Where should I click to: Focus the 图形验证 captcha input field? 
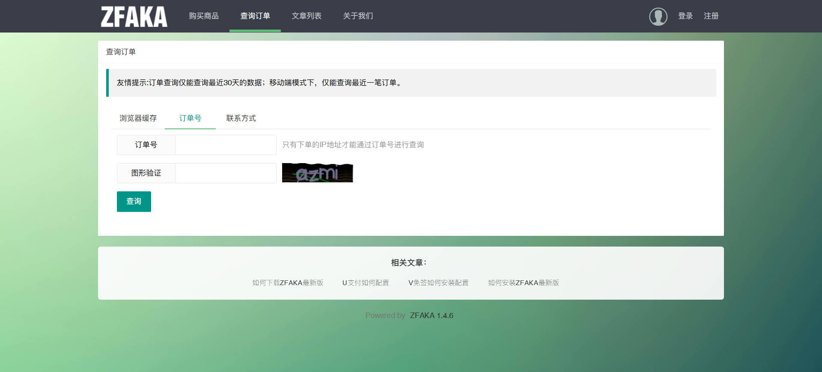click(226, 173)
